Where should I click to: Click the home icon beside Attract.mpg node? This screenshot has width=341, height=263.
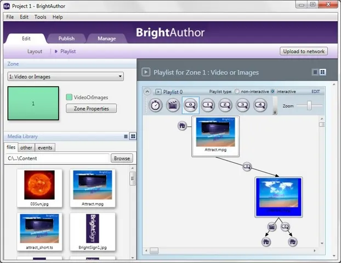click(182, 125)
